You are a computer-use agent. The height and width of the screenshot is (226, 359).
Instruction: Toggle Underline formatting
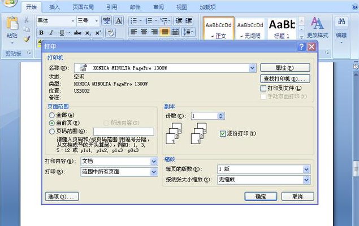point(62,33)
